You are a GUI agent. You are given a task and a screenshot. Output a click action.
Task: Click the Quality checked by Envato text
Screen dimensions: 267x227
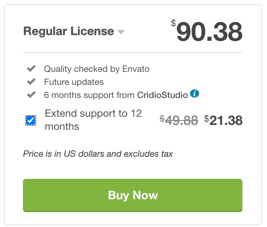tap(97, 69)
